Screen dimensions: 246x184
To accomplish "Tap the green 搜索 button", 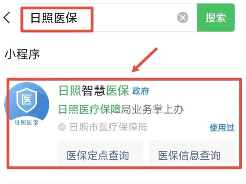I will pos(216,17).
